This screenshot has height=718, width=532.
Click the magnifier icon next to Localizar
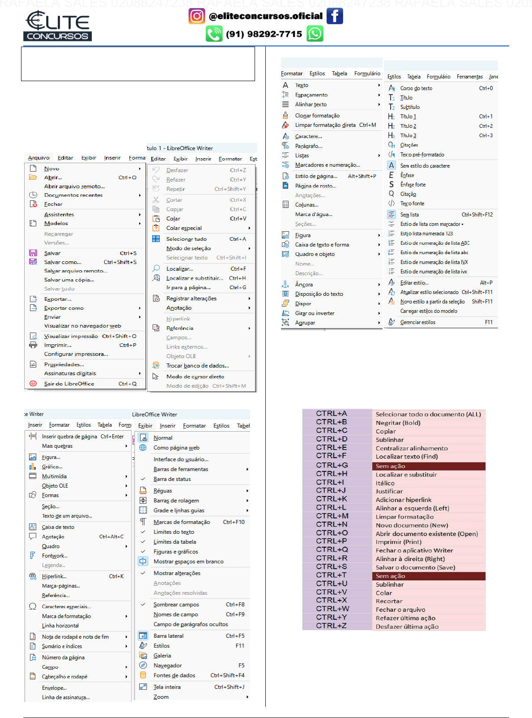(156, 268)
